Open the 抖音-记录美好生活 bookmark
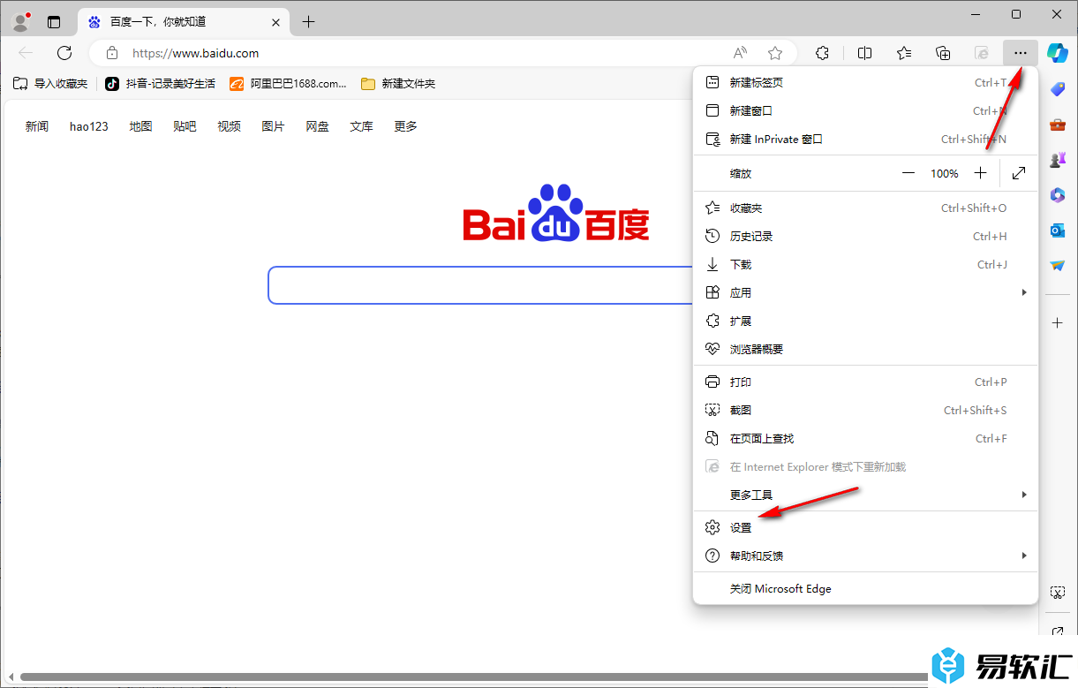This screenshot has height=688, width=1078. [160, 84]
